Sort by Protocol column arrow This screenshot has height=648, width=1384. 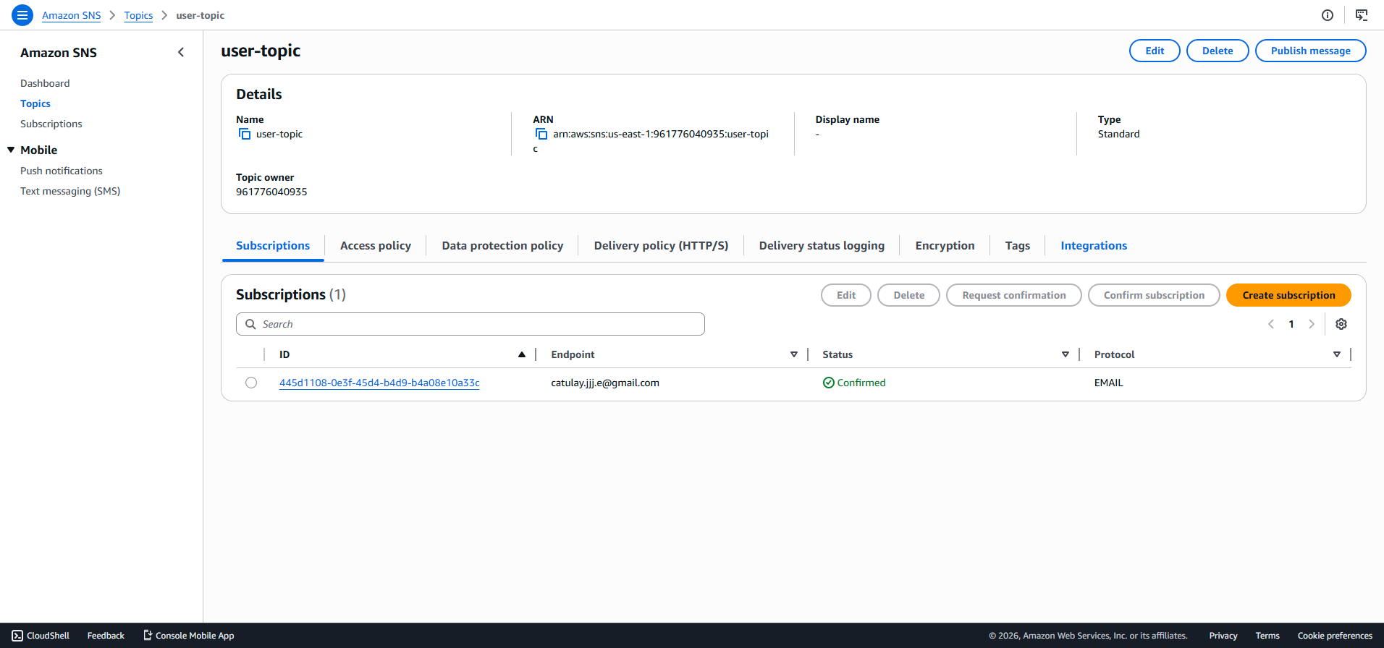[x=1337, y=354]
